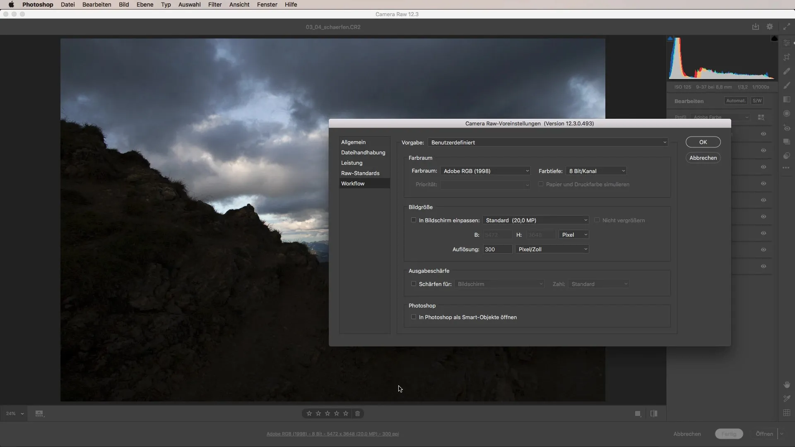Open the Snapshots panel icon
This screenshot has height=447, width=795.
pos(787,142)
